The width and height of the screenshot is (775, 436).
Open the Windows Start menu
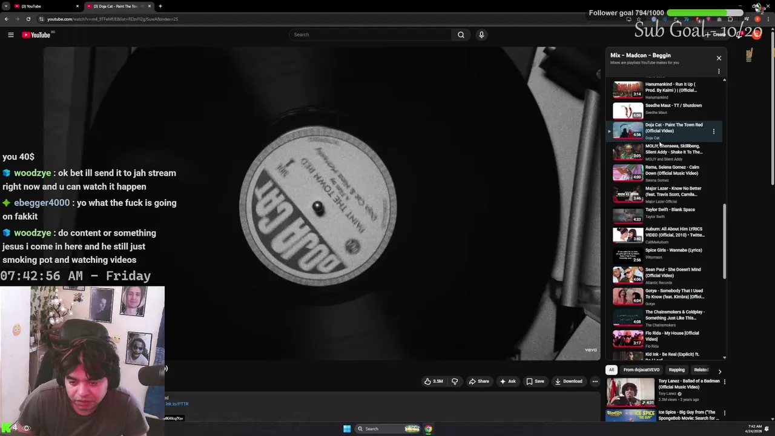coord(347,429)
